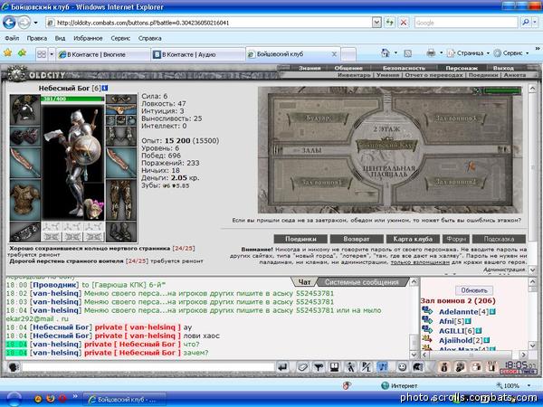Image resolution: width=543 pixels, height=407 pixels.
Task: Open the Quick Tabs view
Action: 42,54
